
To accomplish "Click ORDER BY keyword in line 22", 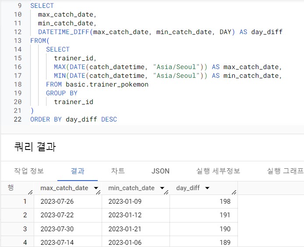I will point(46,119).
